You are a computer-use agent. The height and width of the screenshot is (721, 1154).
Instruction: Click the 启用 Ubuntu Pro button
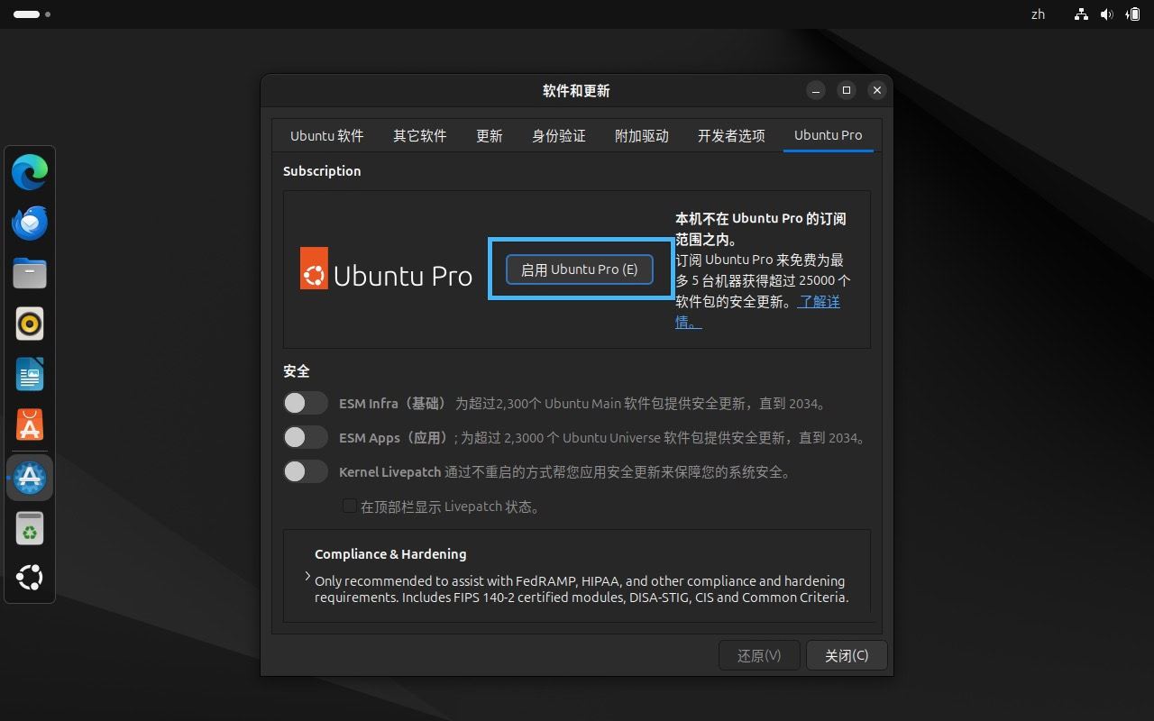click(x=579, y=269)
